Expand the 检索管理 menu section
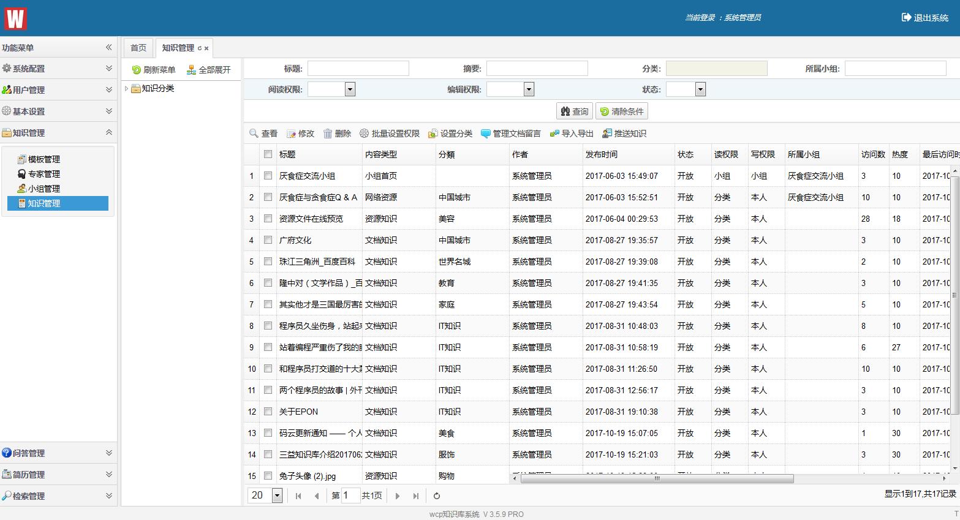 pyautogui.click(x=58, y=496)
